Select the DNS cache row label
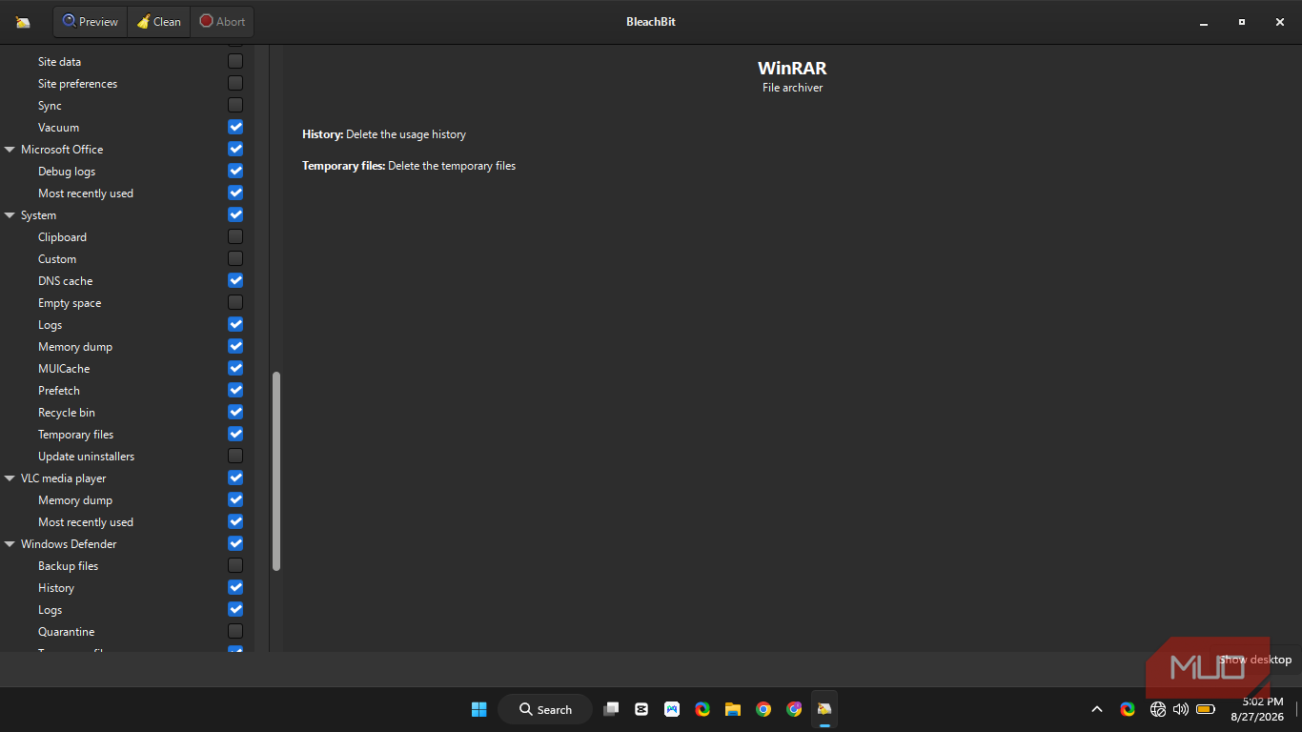 65,281
